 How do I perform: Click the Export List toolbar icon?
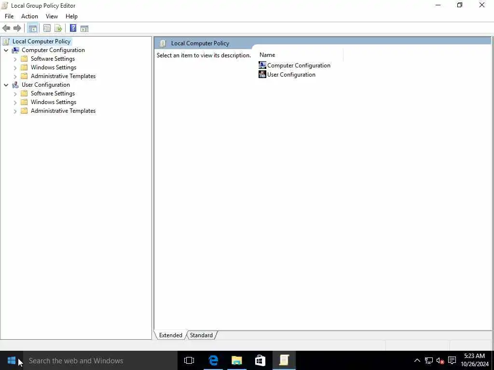(x=58, y=28)
